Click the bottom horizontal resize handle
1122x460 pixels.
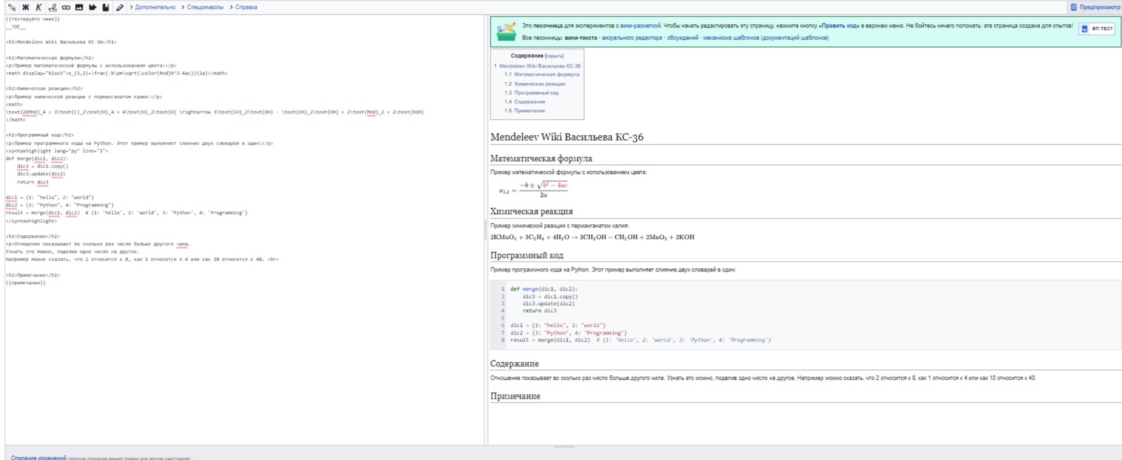pos(565,447)
